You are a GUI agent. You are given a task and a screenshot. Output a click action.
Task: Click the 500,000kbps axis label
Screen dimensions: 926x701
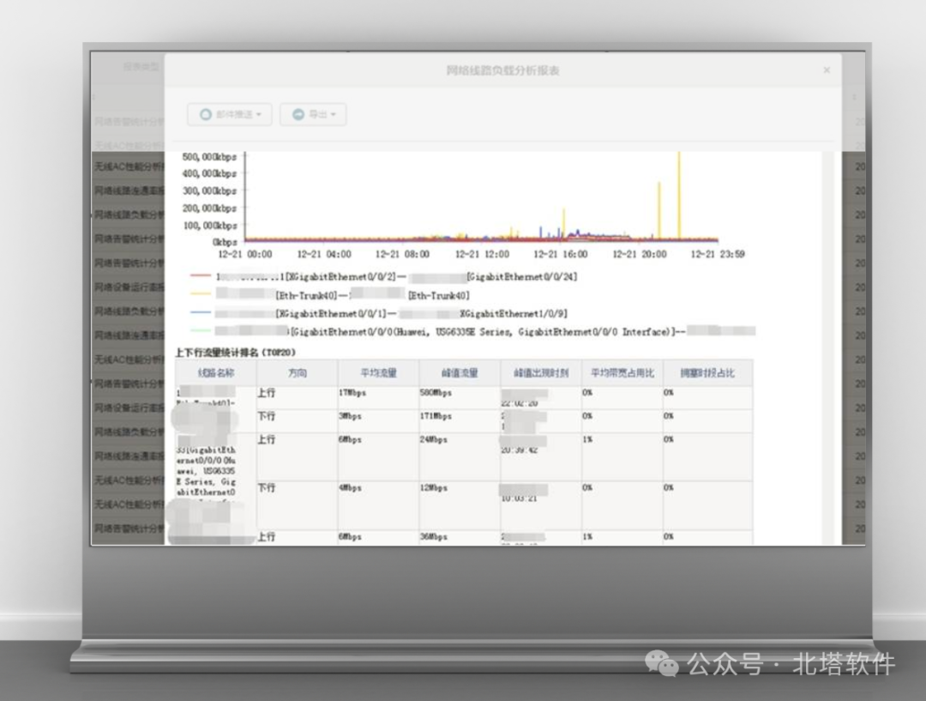209,157
